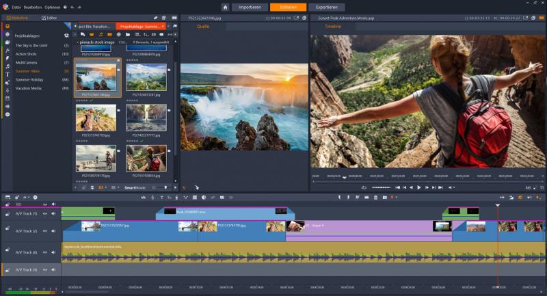Click the Exportieren button
This screenshot has width=547, height=296.
click(x=326, y=7)
